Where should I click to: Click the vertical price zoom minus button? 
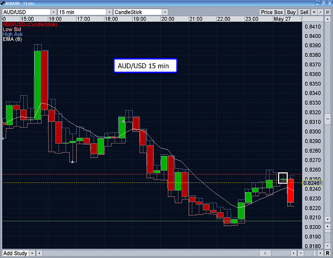click(x=328, y=246)
